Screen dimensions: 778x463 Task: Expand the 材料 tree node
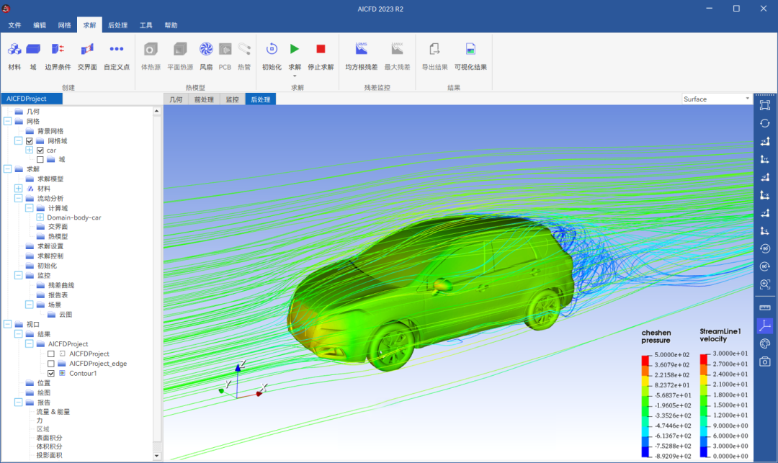[19, 189]
